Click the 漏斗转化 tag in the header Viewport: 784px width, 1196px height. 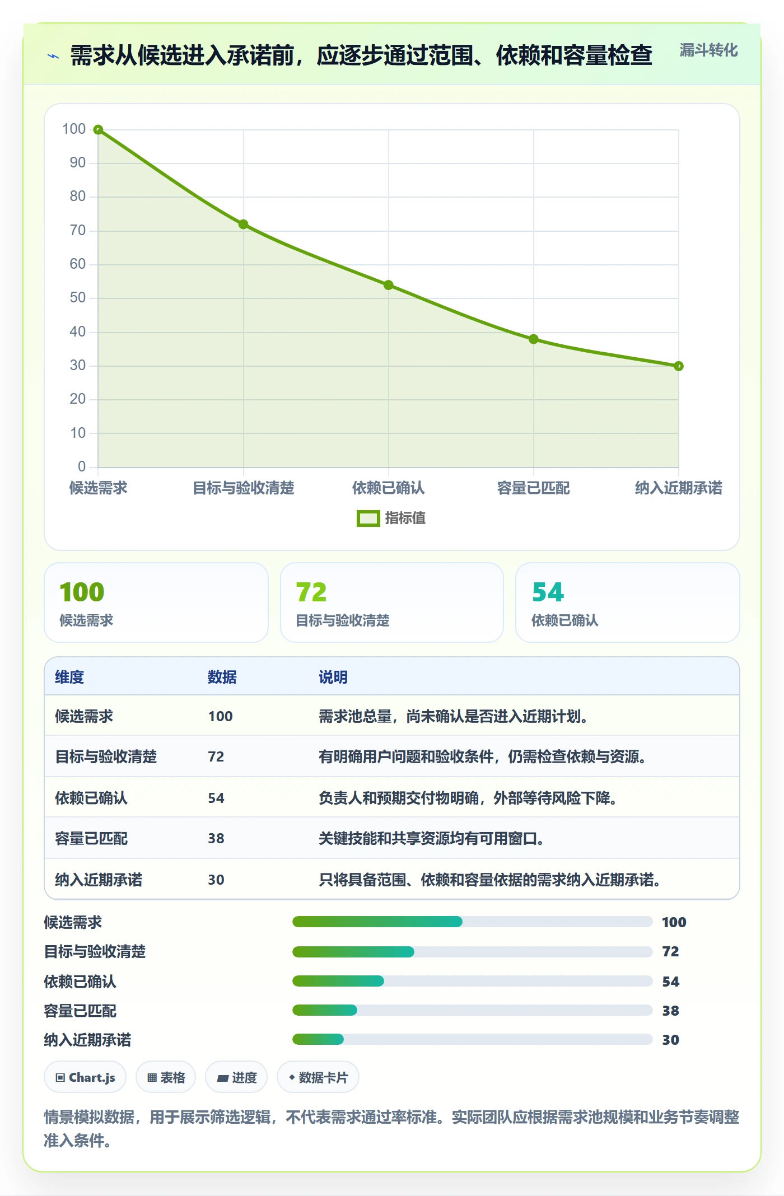[x=708, y=50]
